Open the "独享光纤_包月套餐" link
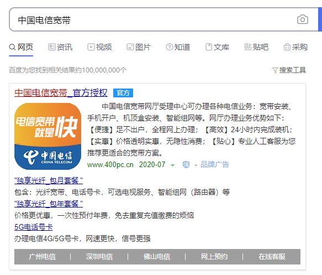322x275 pixels. [49, 180]
